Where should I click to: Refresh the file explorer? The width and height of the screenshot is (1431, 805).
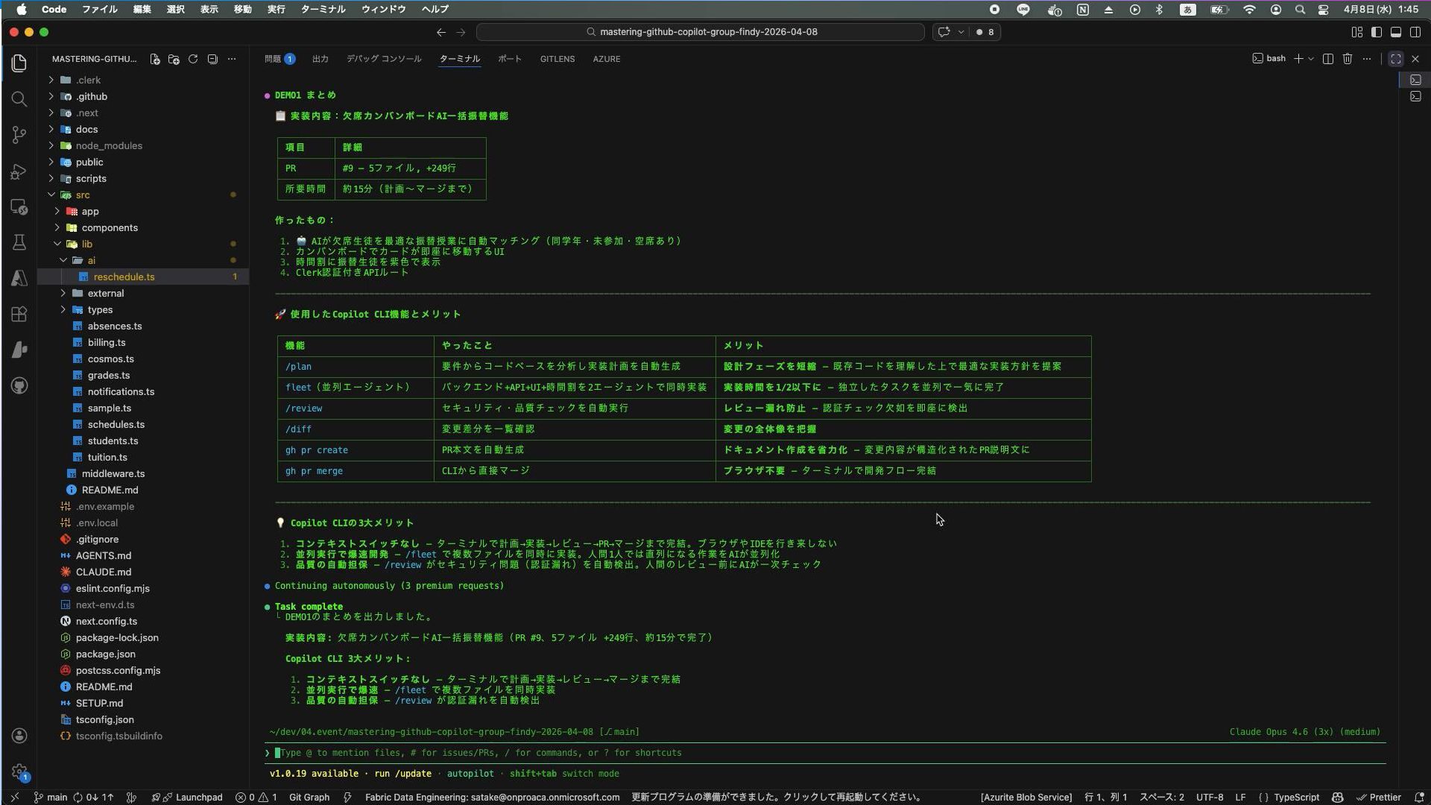tap(193, 59)
